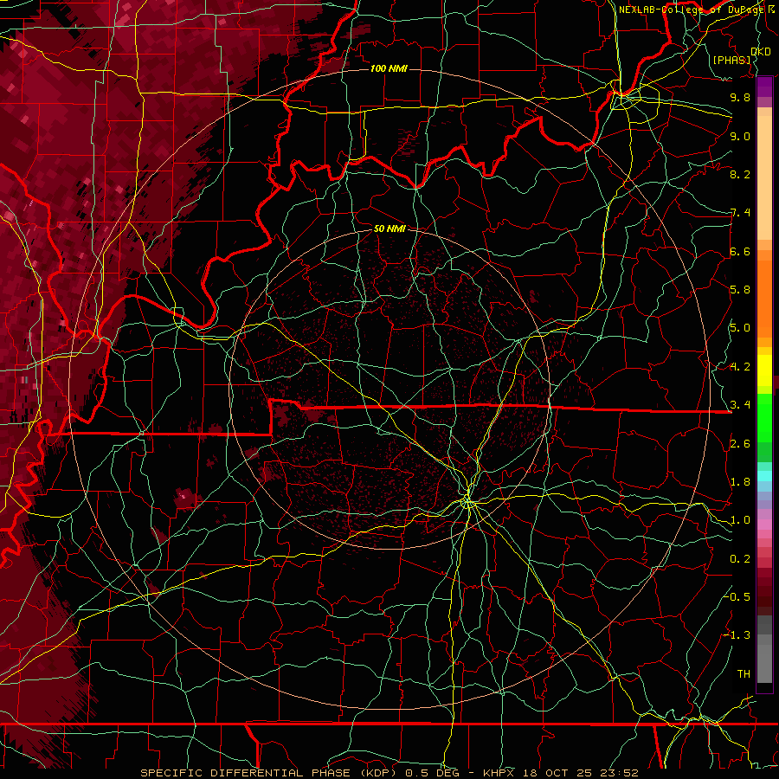Select the -1.3 scale value
This screenshot has width=779, height=779.
point(738,635)
